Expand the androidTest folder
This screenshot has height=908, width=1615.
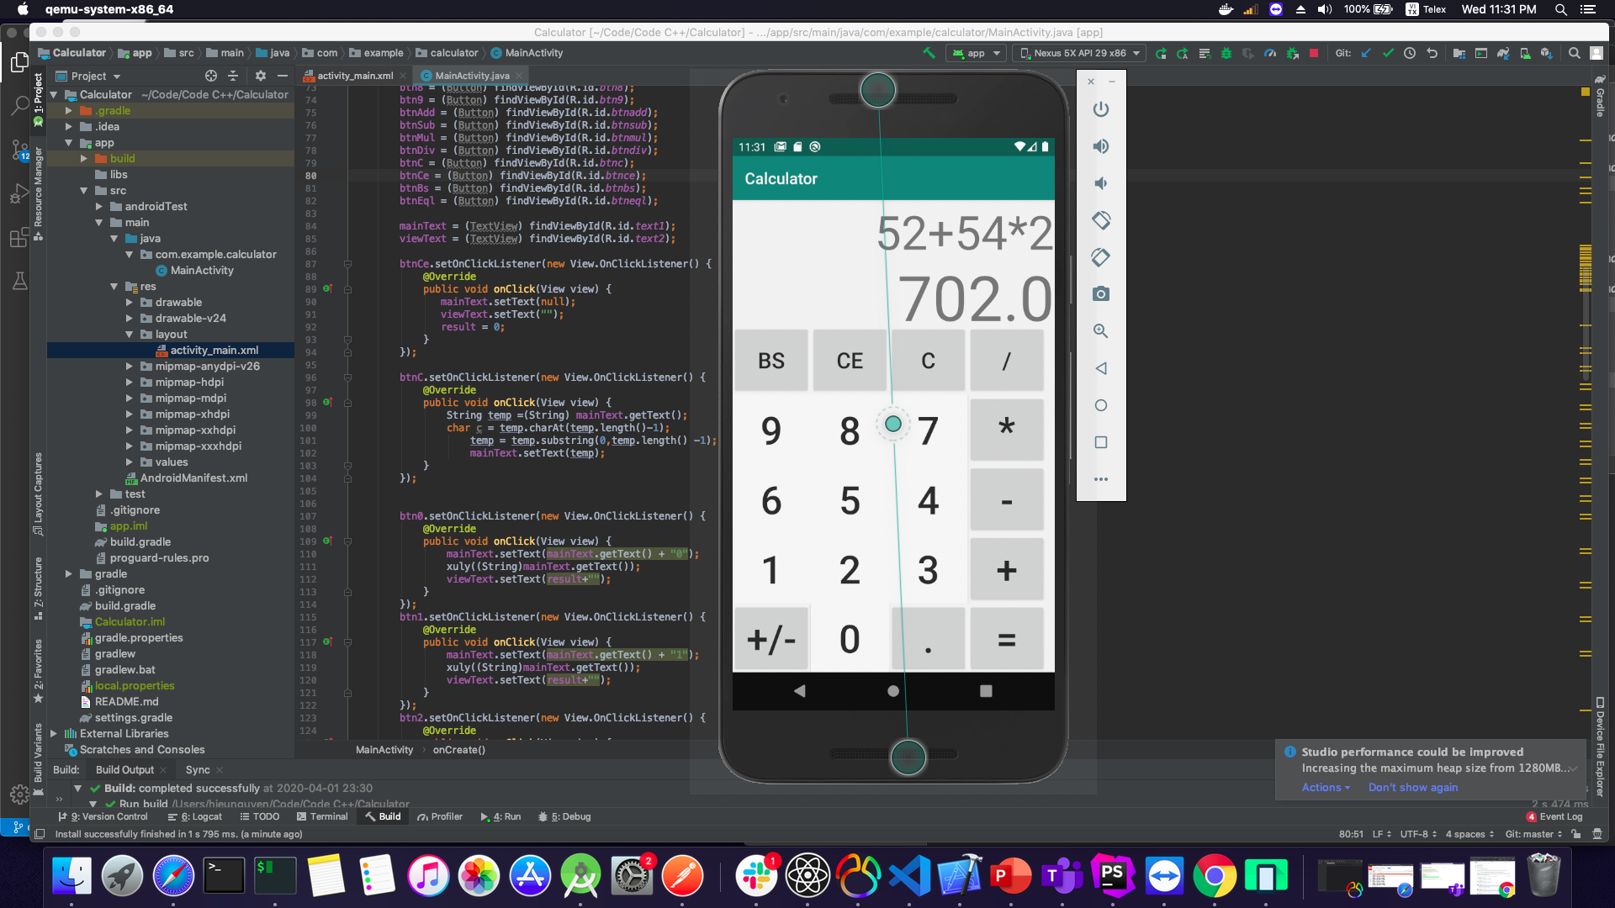pos(99,206)
